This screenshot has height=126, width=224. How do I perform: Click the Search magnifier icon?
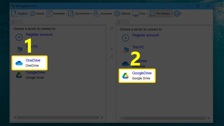click(32, 14)
